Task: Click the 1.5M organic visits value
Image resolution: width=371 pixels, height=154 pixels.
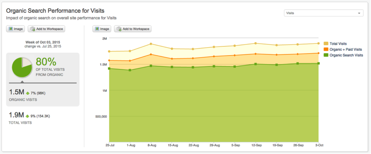Action: pyautogui.click(x=16, y=92)
